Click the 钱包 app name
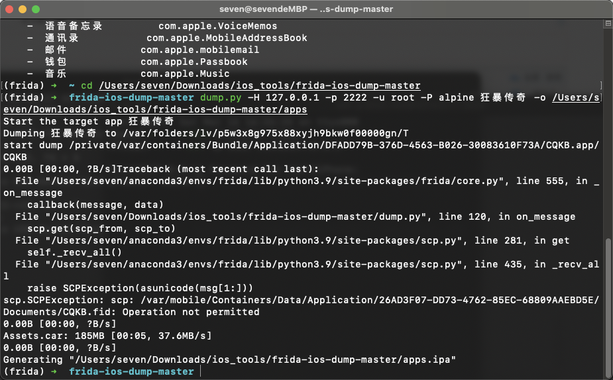Screen dimensions: 613x380 [x=56, y=62]
